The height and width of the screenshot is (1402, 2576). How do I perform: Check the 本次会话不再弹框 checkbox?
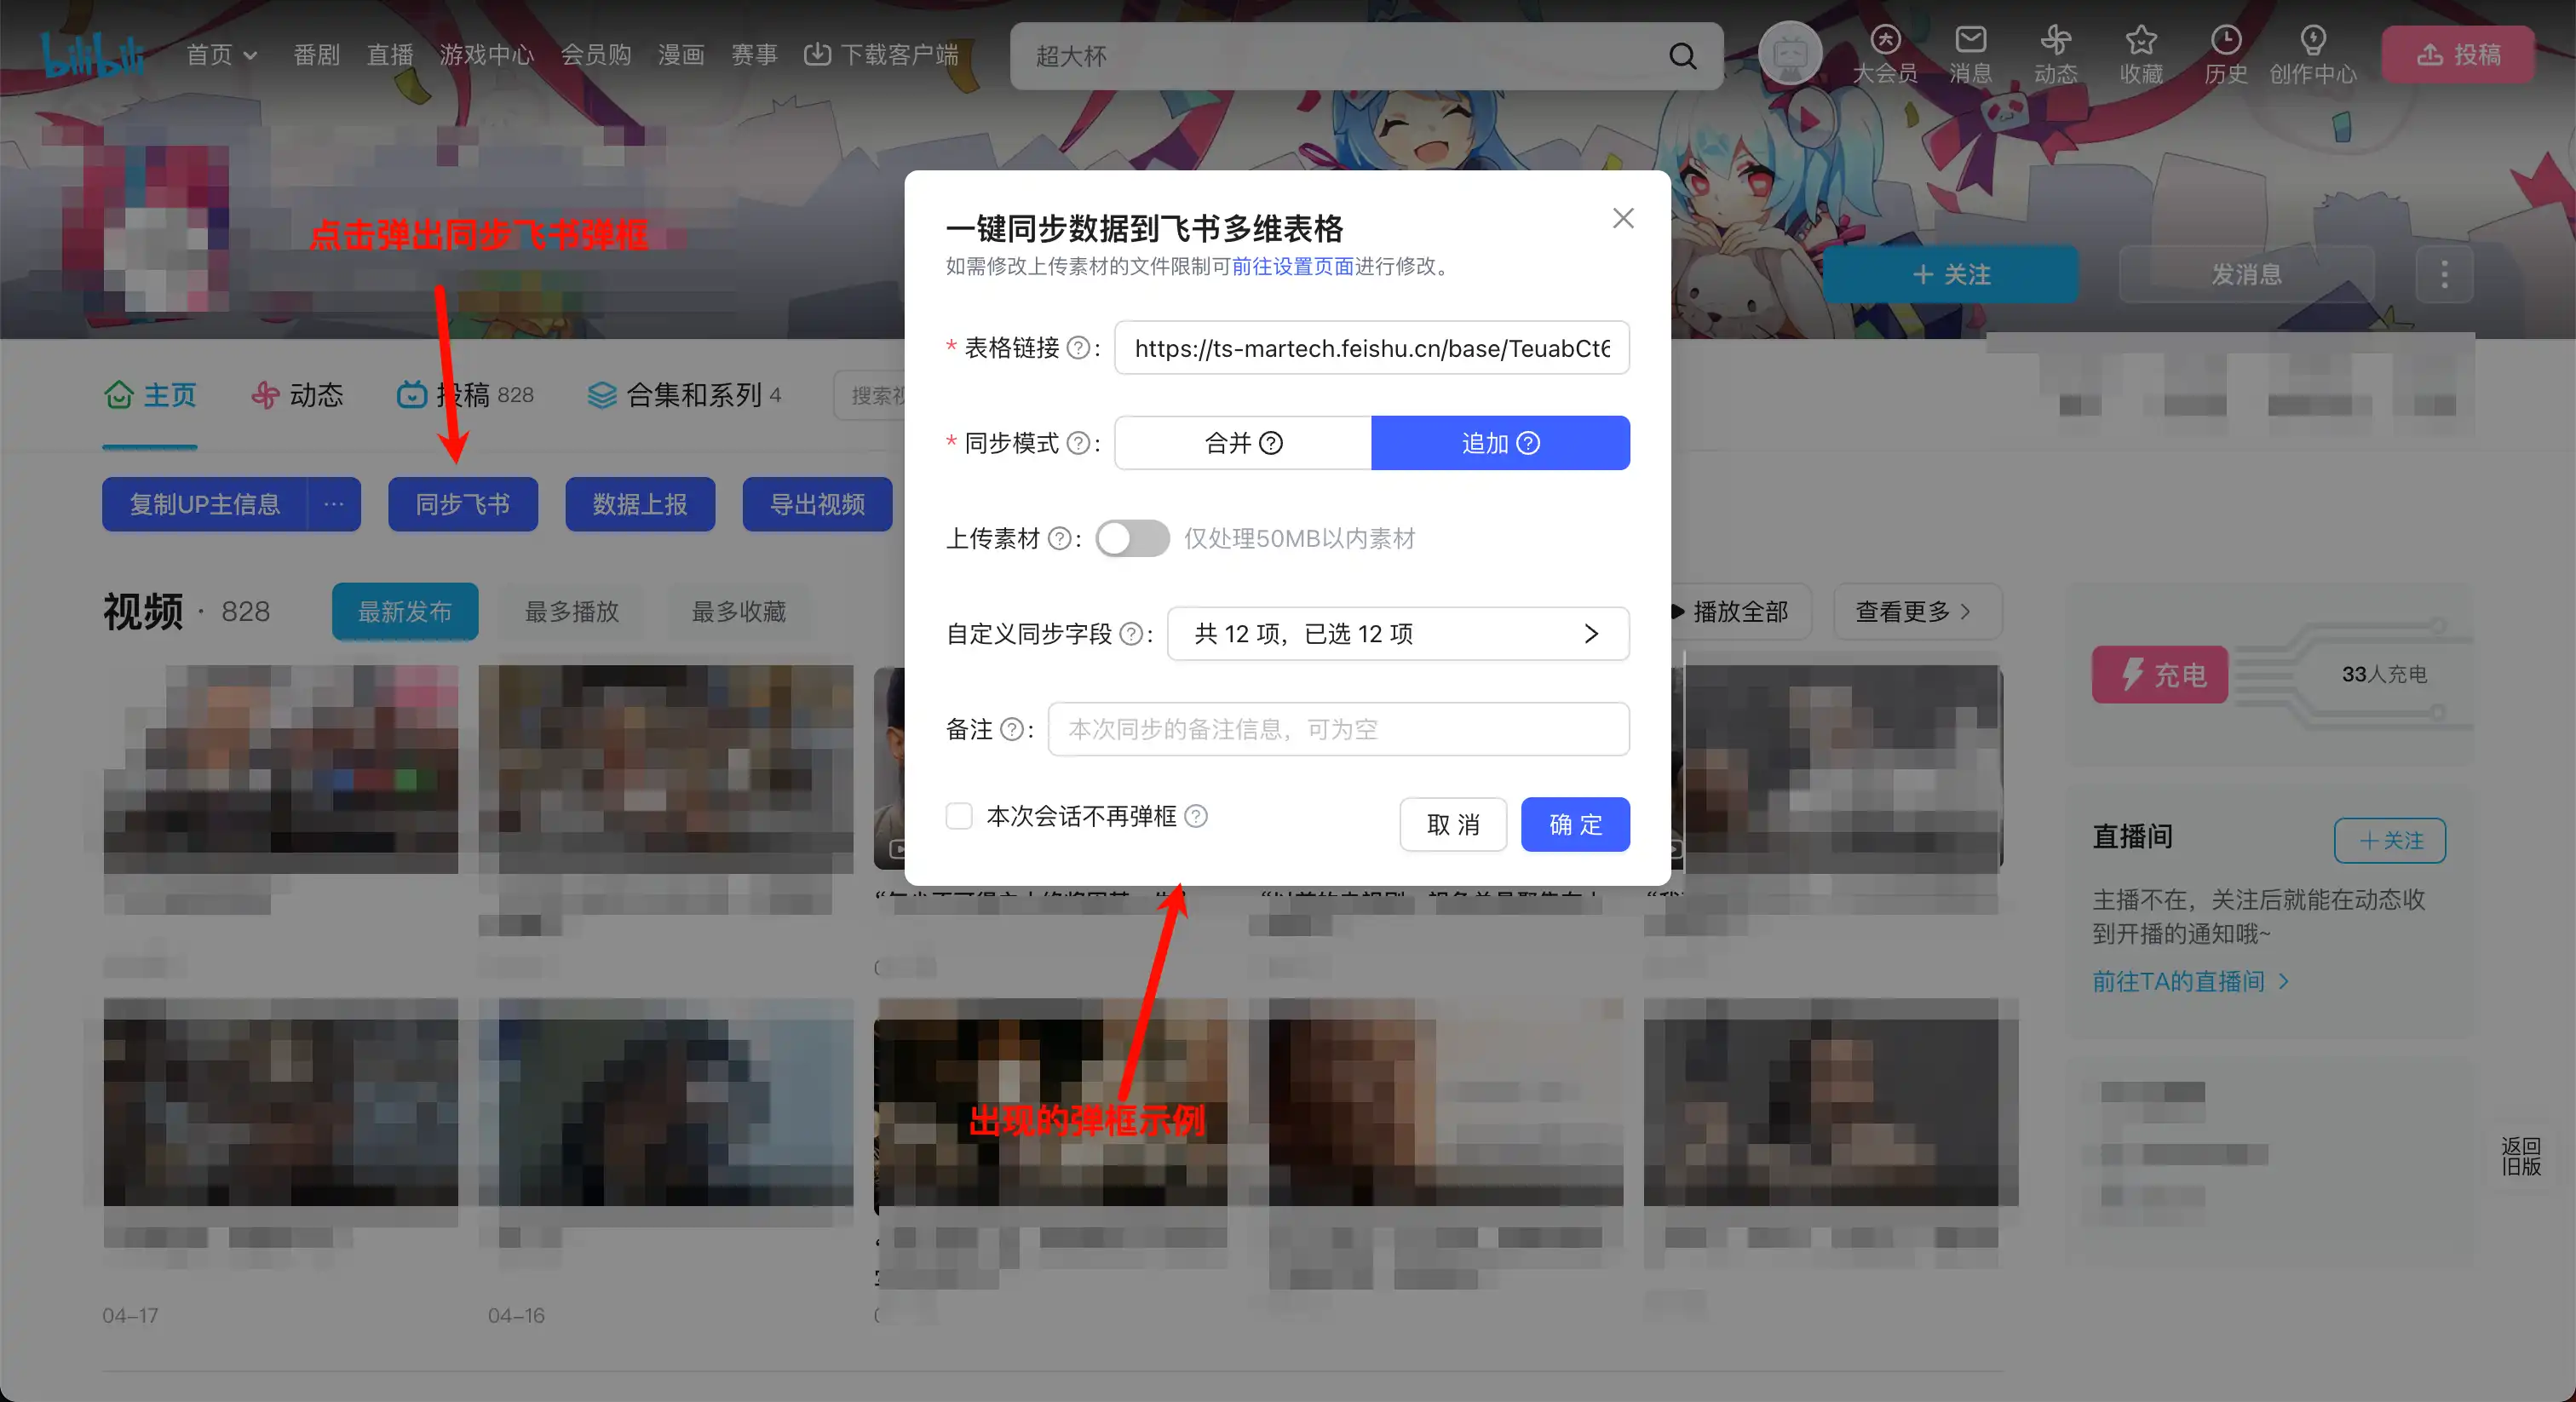pyautogui.click(x=958, y=816)
